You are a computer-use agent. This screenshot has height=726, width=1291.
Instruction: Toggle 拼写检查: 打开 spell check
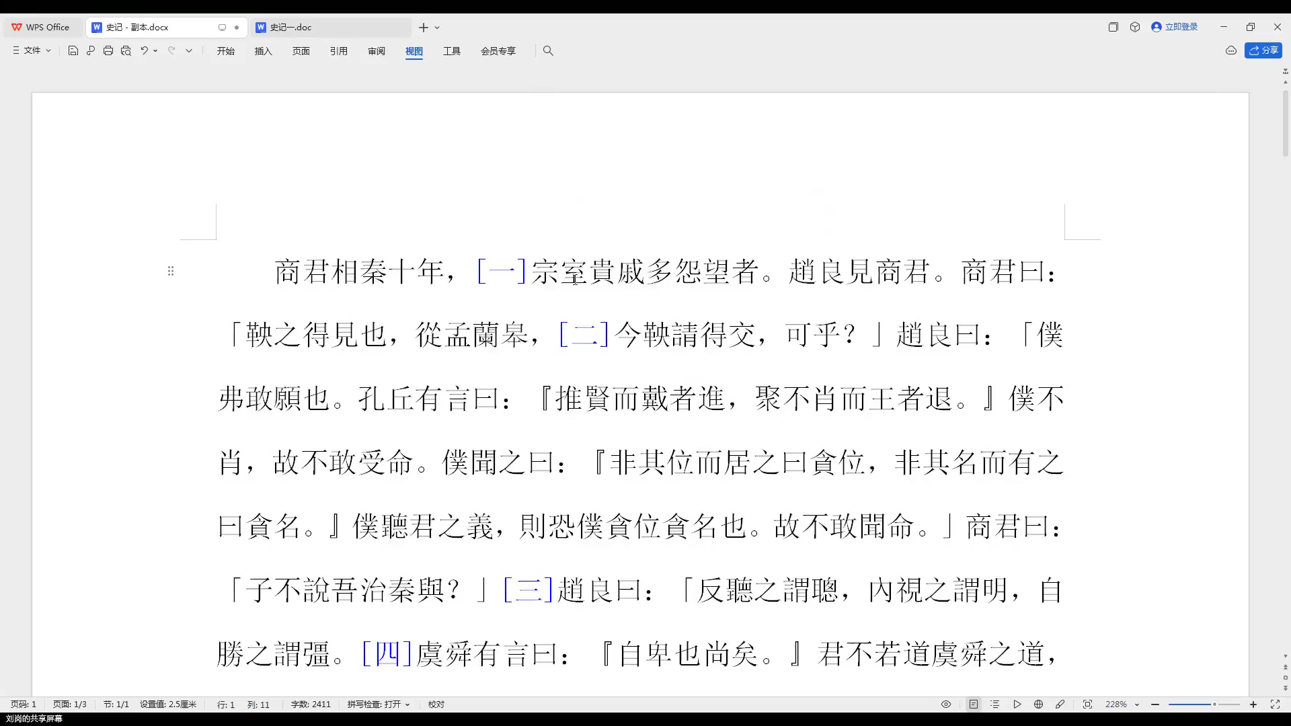tap(379, 704)
